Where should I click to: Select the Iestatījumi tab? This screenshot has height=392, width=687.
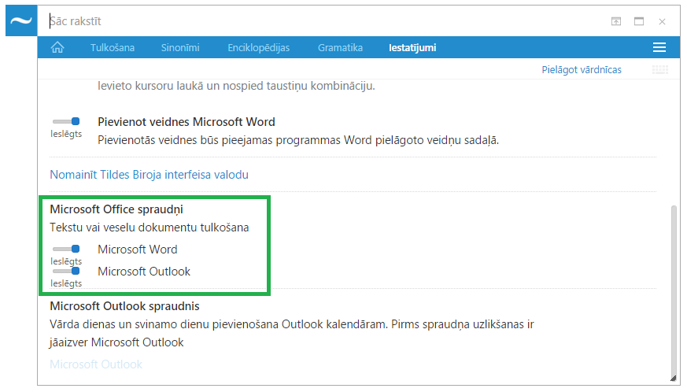coord(412,48)
